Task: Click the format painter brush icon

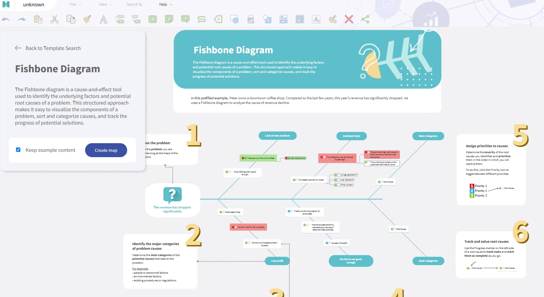Action: [87, 19]
